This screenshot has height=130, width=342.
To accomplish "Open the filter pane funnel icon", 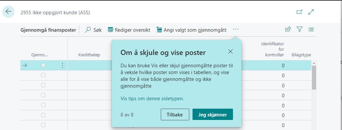I will click(300, 29).
